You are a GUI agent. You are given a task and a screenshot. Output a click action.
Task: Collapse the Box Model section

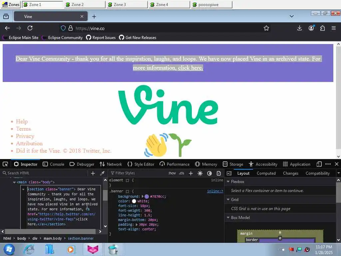[228, 218]
